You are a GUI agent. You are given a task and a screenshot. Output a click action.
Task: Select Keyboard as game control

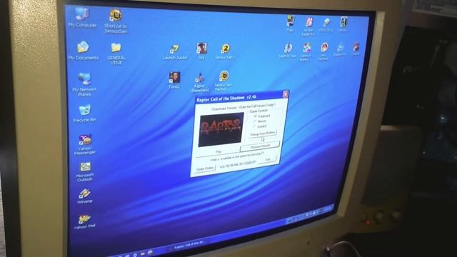(x=261, y=116)
